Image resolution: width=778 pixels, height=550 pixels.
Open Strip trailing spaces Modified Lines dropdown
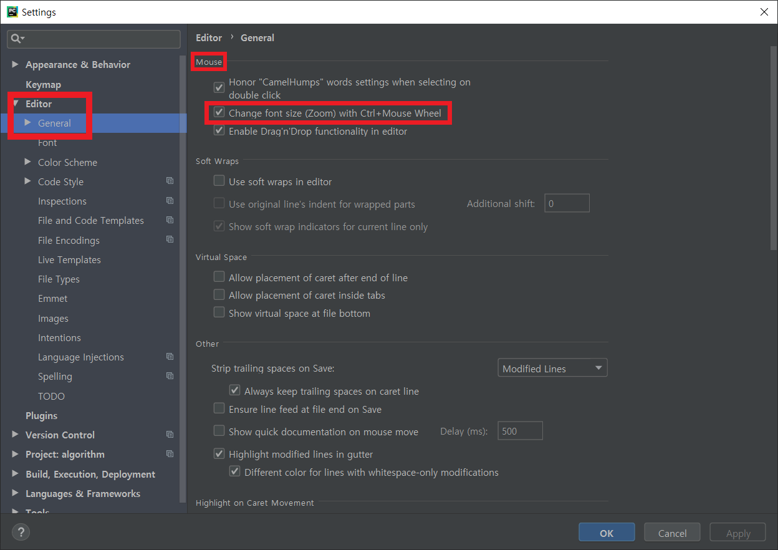[x=552, y=368]
